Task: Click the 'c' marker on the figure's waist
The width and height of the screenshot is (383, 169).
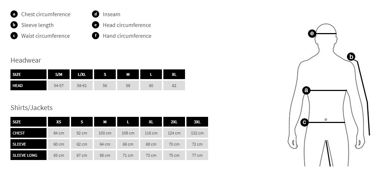Action: pyautogui.click(x=305, y=122)
